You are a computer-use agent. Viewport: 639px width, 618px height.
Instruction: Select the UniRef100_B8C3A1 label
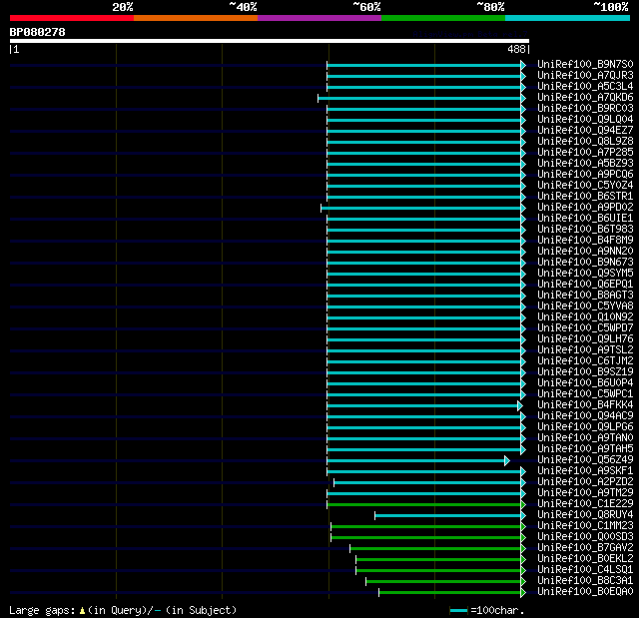(585, 581)
